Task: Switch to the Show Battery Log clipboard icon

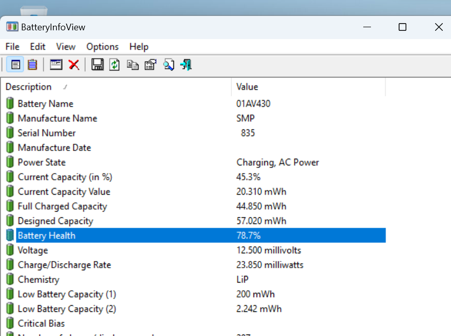Action: pos(32,65)
